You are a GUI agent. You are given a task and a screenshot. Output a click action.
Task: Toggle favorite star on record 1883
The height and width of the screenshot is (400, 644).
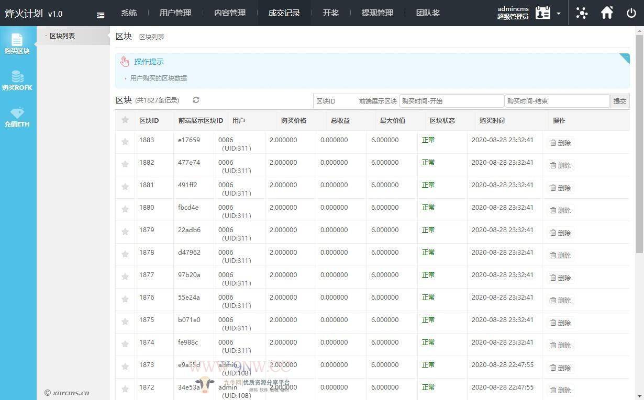click(x=125, y=142)
